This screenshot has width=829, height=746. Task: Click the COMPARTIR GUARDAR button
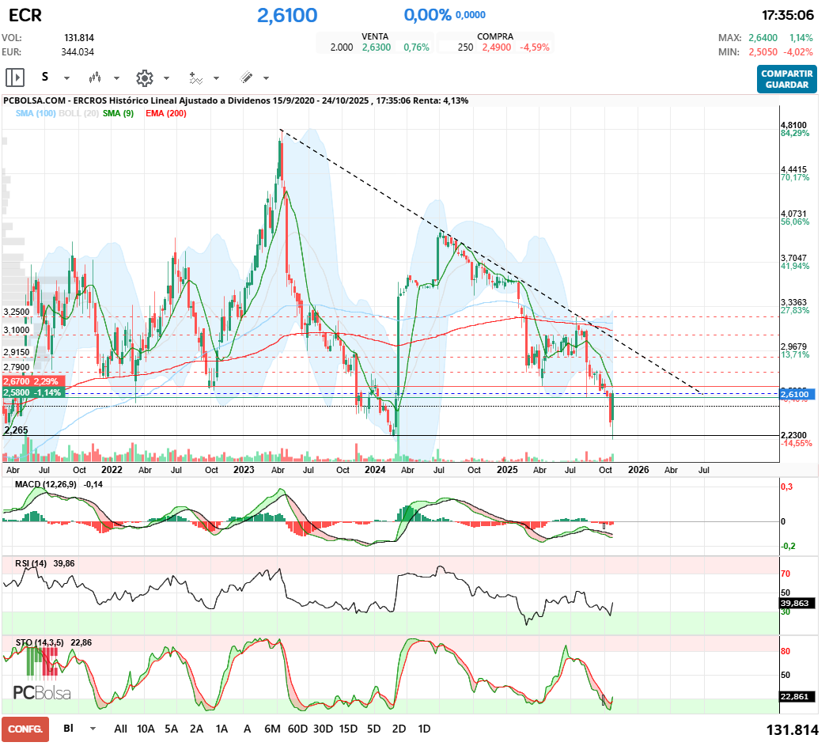[786, 79]
